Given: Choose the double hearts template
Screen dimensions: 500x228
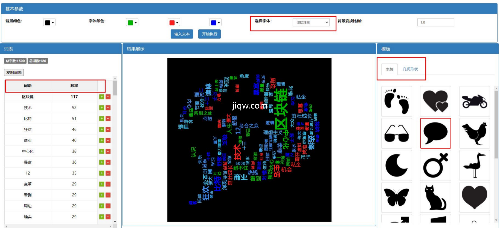Looking at the screenshot, I should 435,101.
